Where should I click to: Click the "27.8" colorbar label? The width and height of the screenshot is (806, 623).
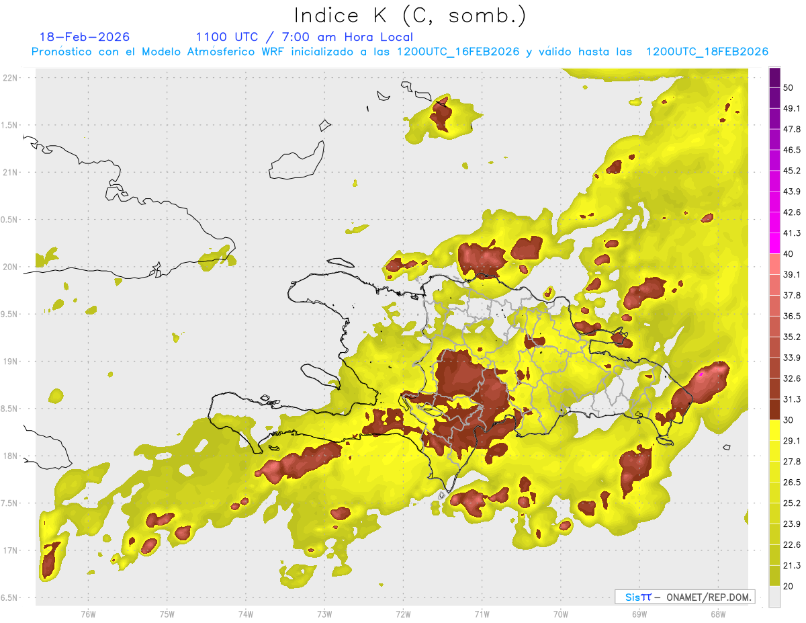[x=793, y=461]
